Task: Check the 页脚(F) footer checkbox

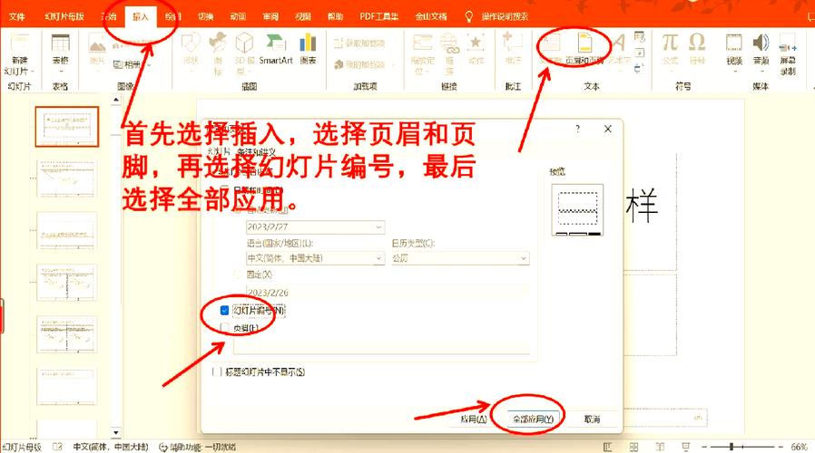Action: 224,328
